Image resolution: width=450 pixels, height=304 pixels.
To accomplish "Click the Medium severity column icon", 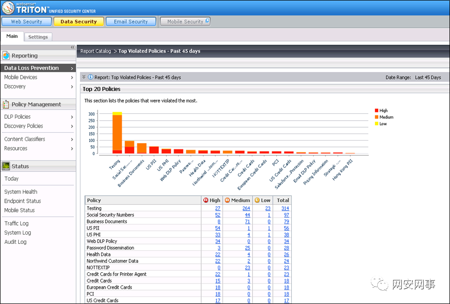I will [x=227, y=200].
